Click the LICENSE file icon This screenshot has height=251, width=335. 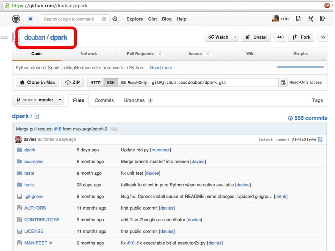click(x=20, y=231)
